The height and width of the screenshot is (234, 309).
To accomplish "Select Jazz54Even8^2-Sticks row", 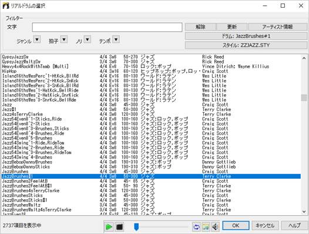I will tap(151, 123).
